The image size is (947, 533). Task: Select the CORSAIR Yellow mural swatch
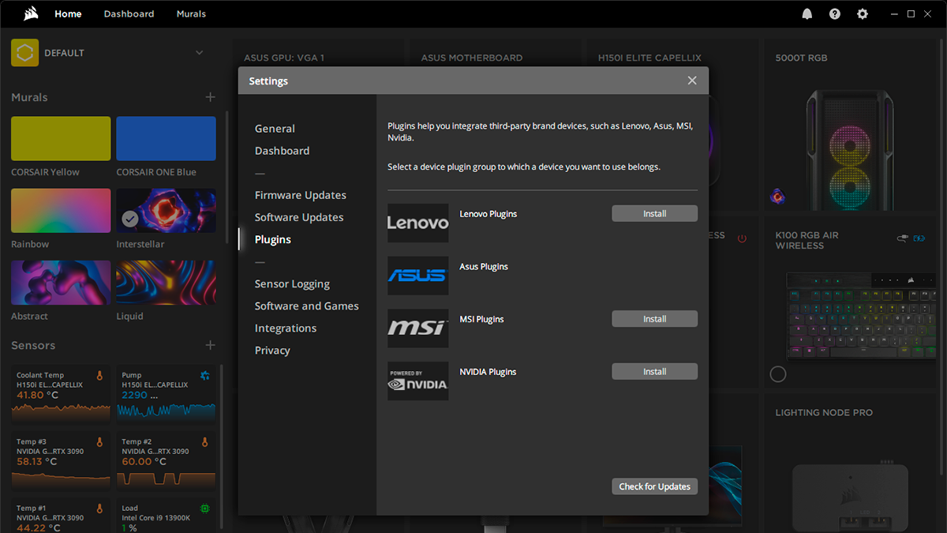coord(61,139)
